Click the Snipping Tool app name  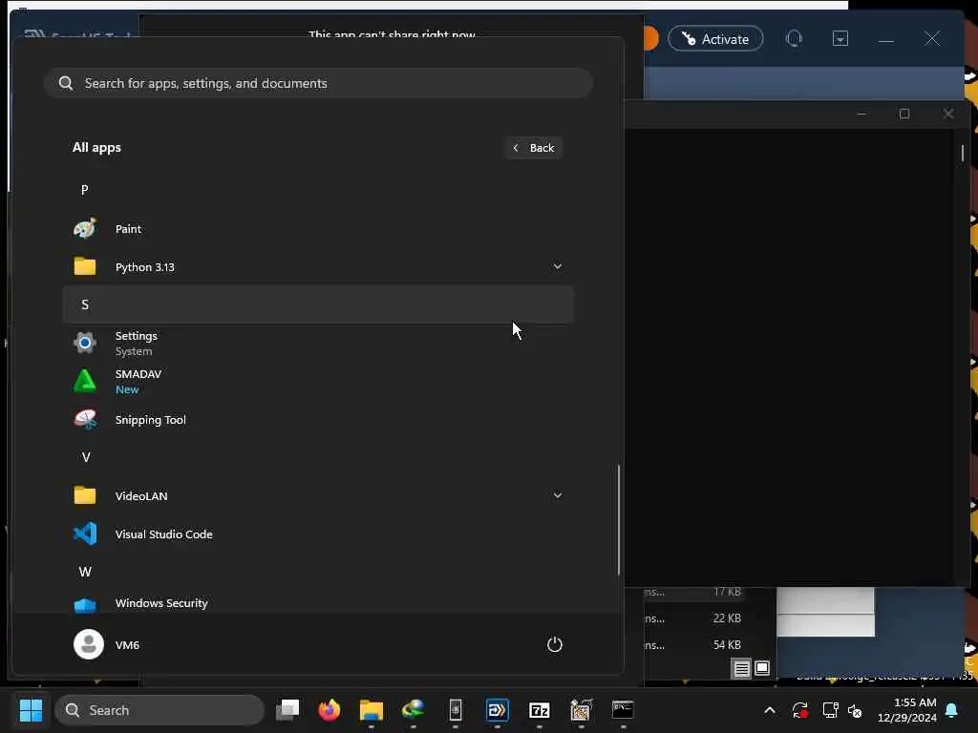click(x=150, y=420)
